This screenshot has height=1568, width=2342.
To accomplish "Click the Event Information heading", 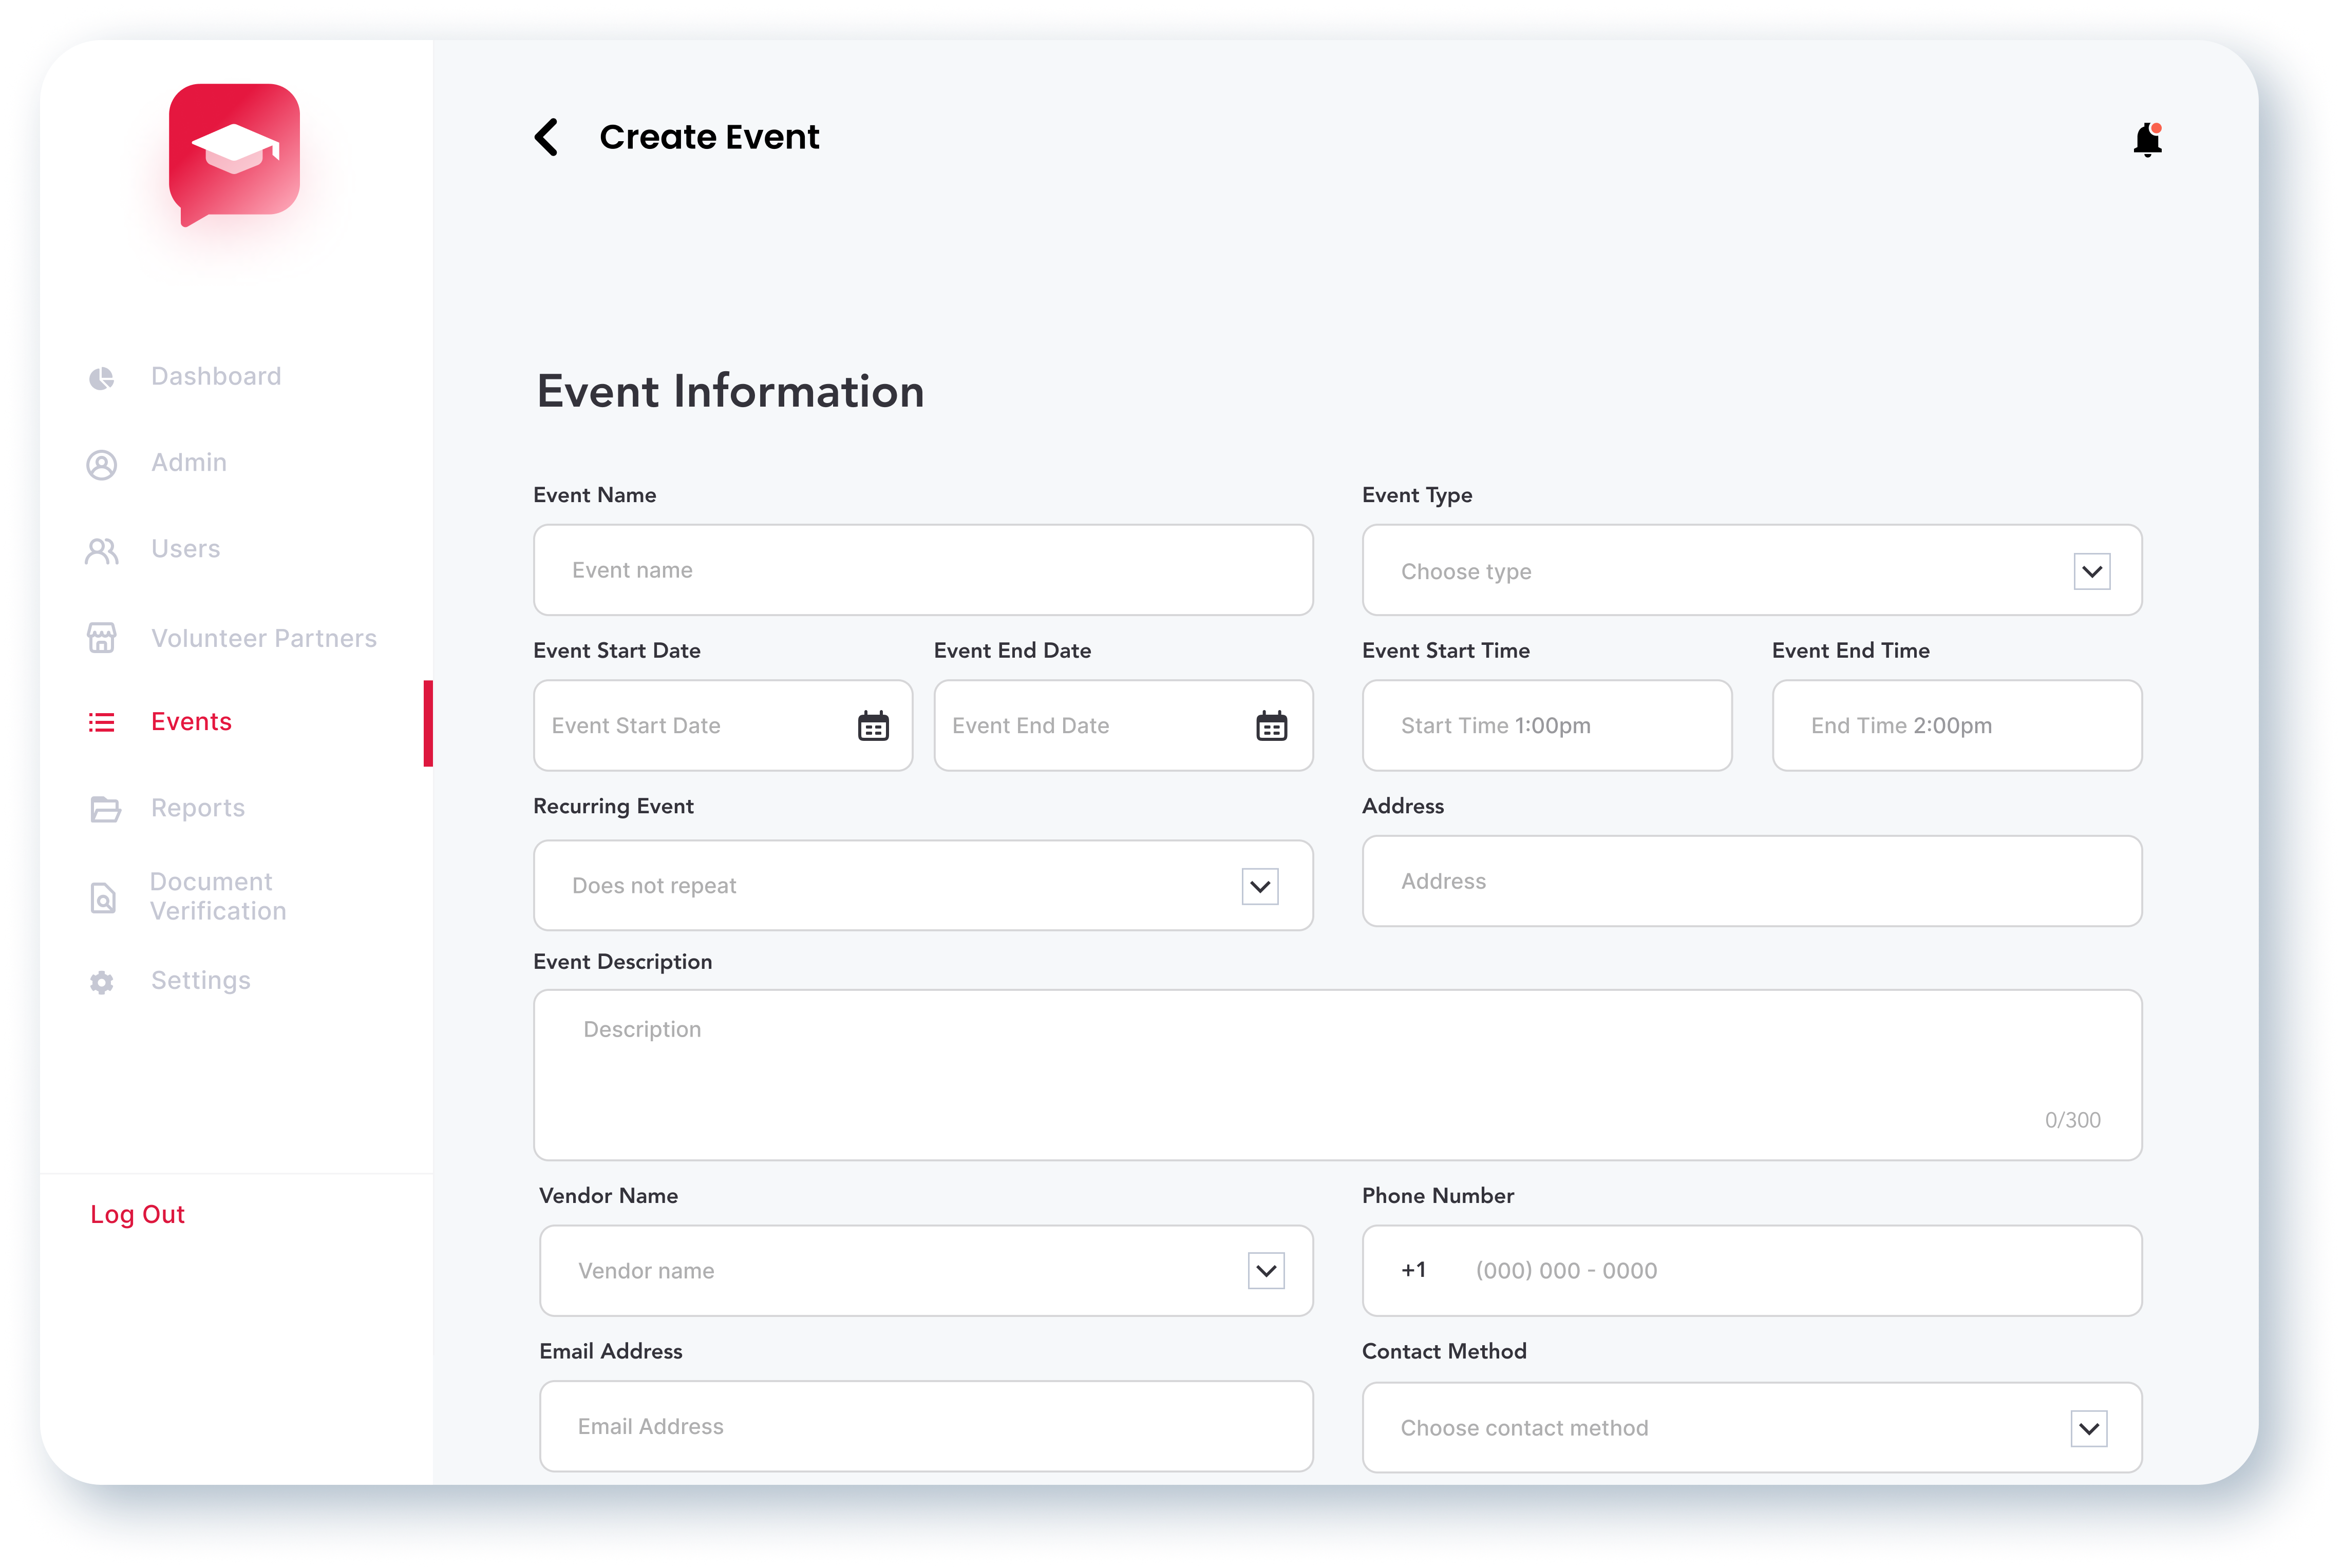I will [730, 391].
